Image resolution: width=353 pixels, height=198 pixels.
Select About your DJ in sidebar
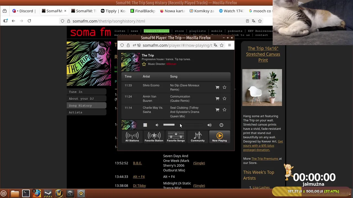click(87, 99)
